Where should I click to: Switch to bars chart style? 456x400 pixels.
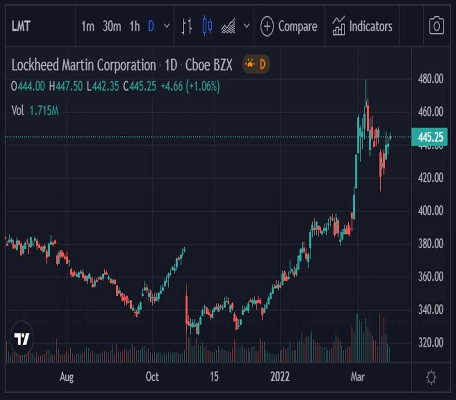[x=187, y=27]
